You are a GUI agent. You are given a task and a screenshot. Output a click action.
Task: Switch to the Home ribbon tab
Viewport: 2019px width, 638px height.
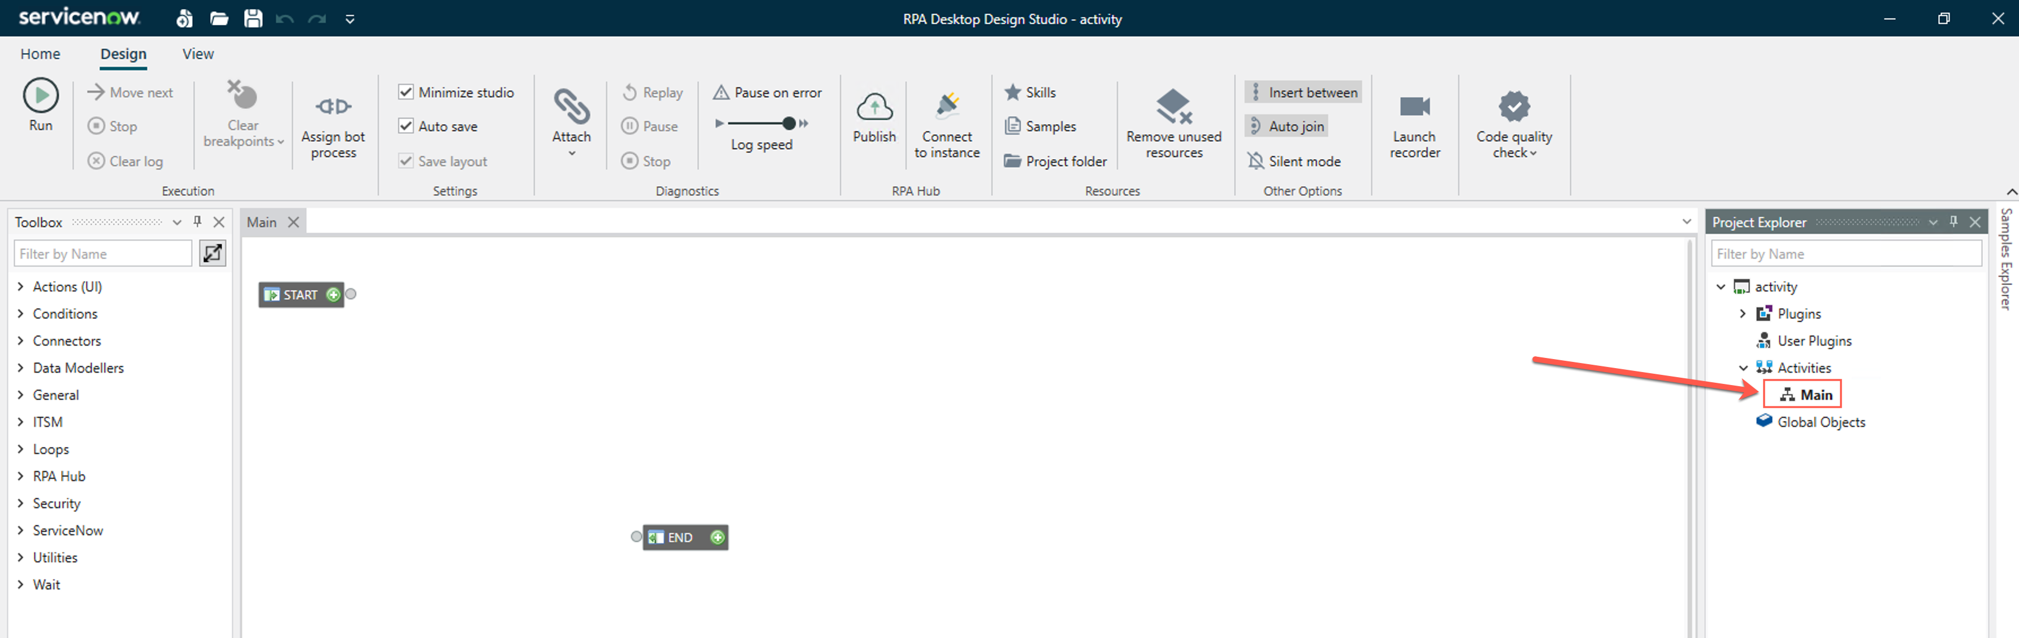click(40, 54)
